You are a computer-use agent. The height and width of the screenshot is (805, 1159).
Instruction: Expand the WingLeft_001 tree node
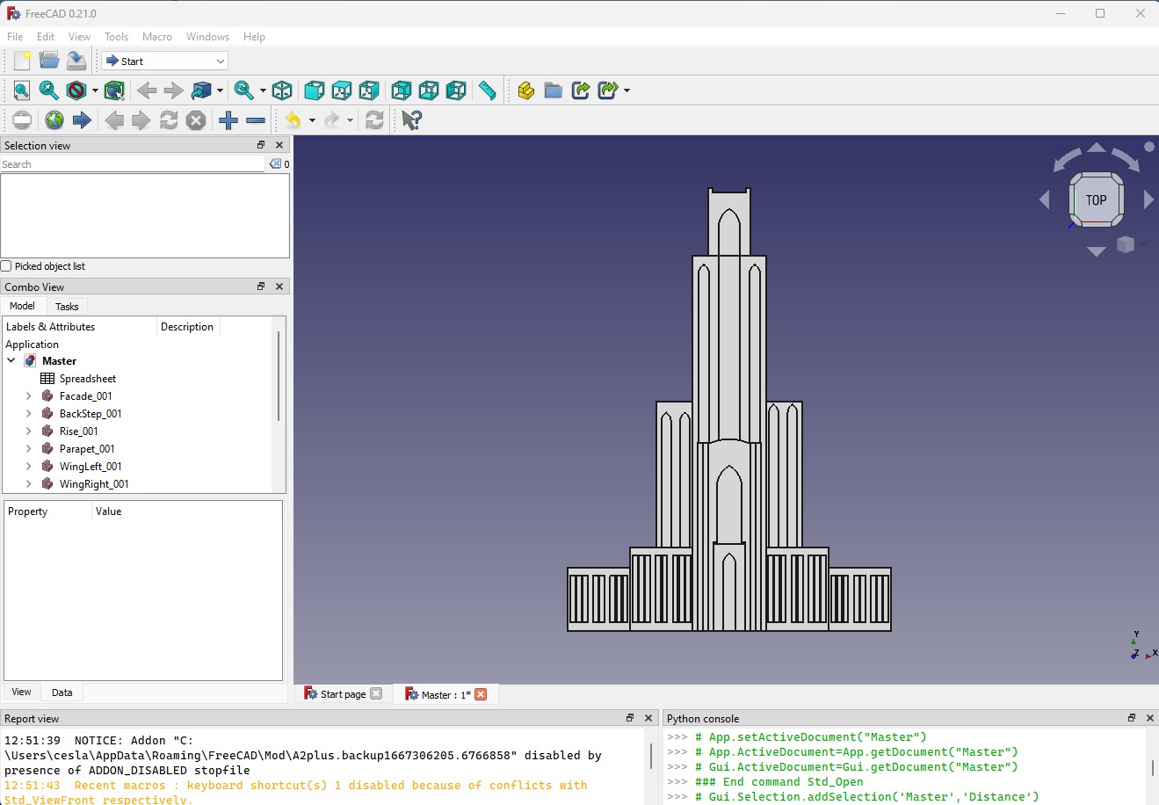(x=28, y=467)
